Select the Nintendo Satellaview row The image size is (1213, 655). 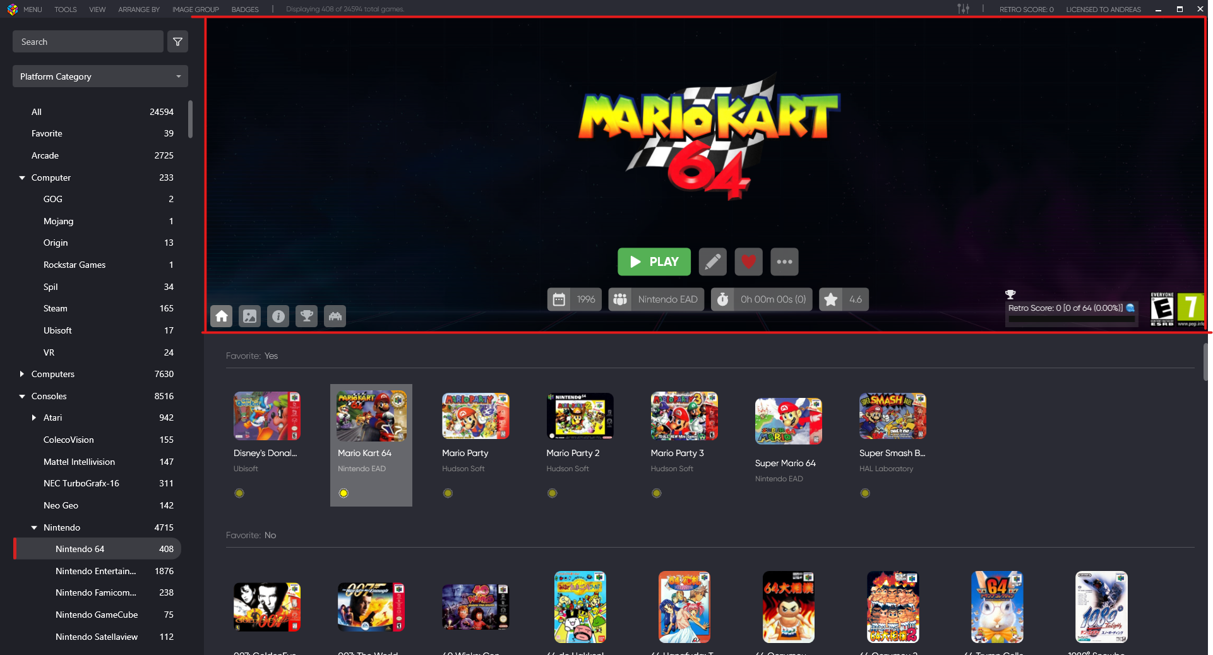[97, 637]
